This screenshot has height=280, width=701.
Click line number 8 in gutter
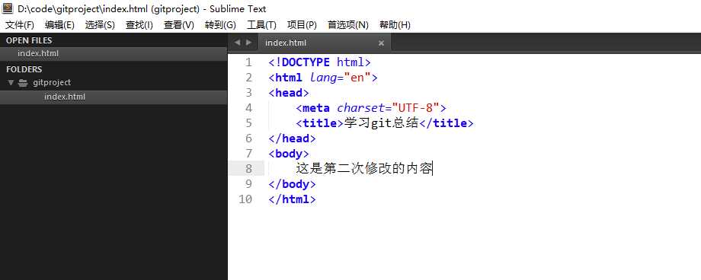(x=248, y=169)
